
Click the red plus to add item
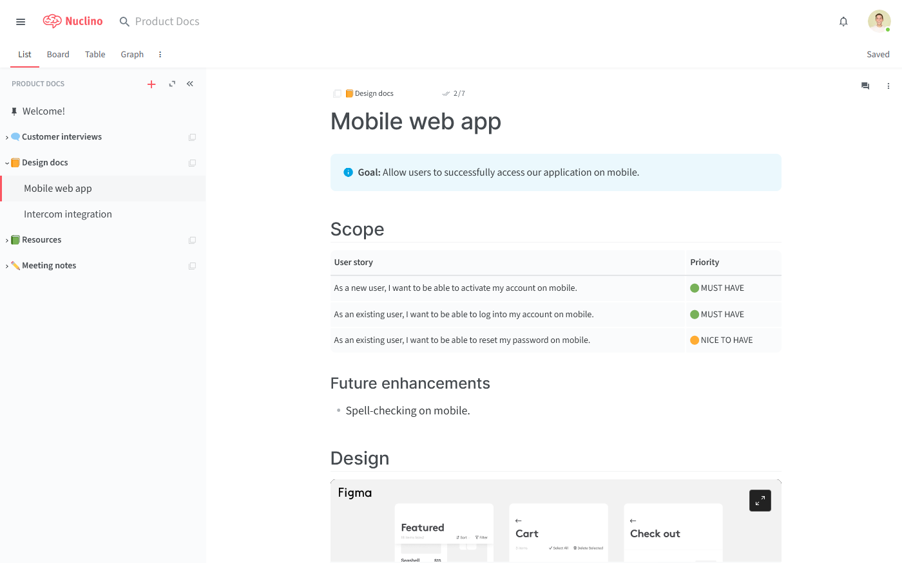[151, 84]
